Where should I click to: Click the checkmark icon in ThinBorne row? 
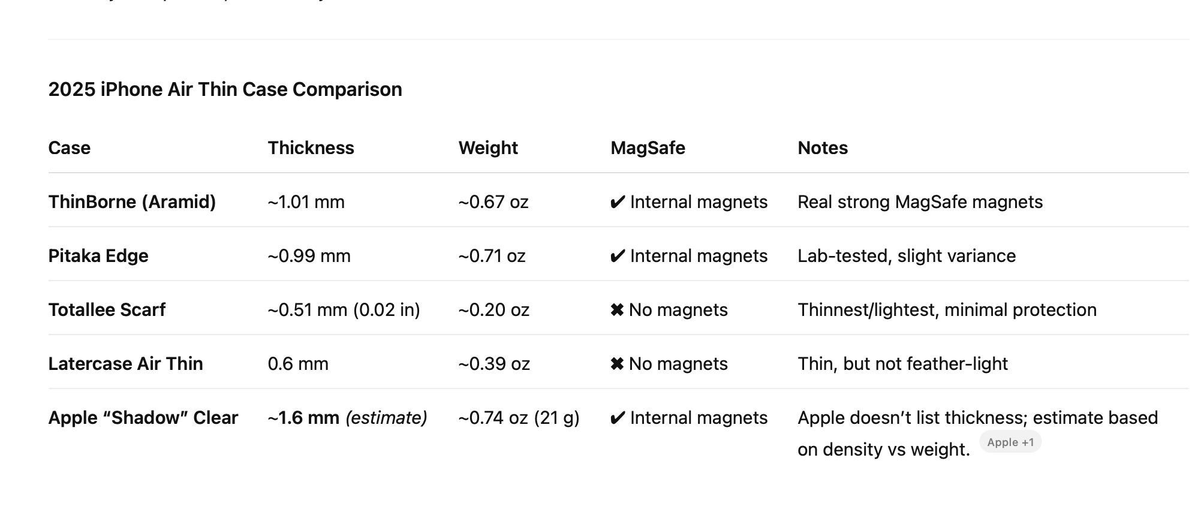tap(617, 203)
